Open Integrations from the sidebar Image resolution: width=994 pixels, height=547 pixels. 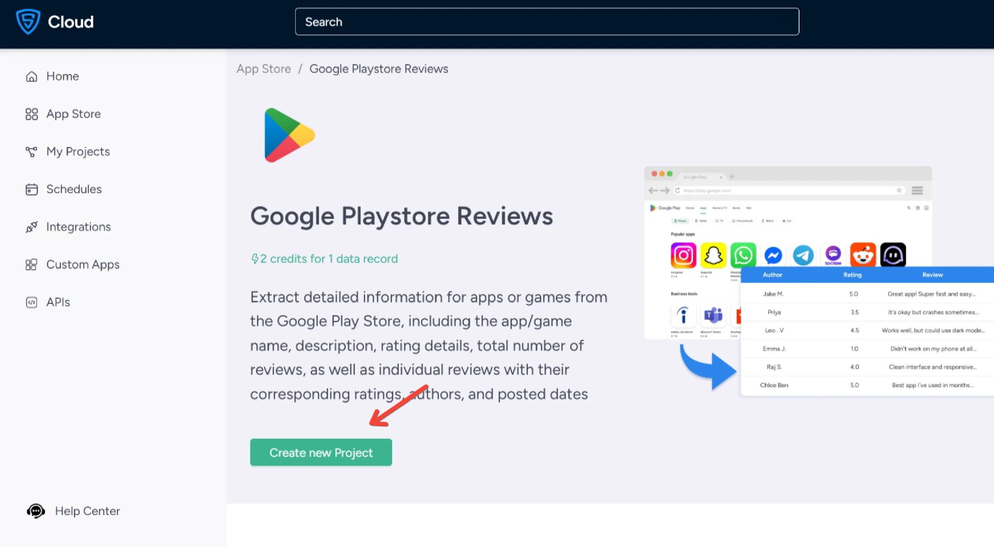pyautogui.click(x=78, y=227)
